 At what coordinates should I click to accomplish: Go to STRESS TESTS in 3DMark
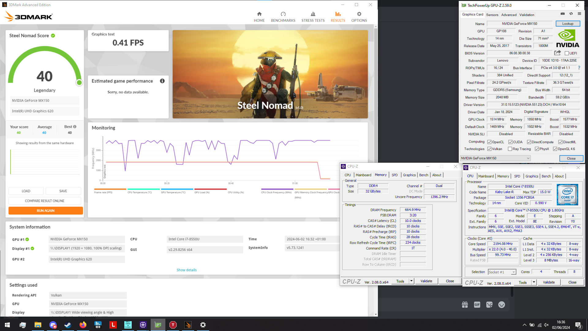313,17
